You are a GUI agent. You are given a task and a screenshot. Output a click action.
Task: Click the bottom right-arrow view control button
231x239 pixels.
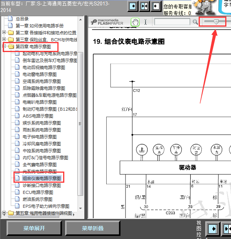(213, 229)
